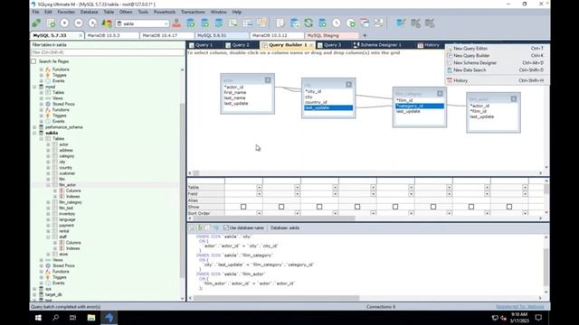Screen dimensions: 579x325
Task: Click the calendar icon in main toolbar
Action: coord(365,23)
